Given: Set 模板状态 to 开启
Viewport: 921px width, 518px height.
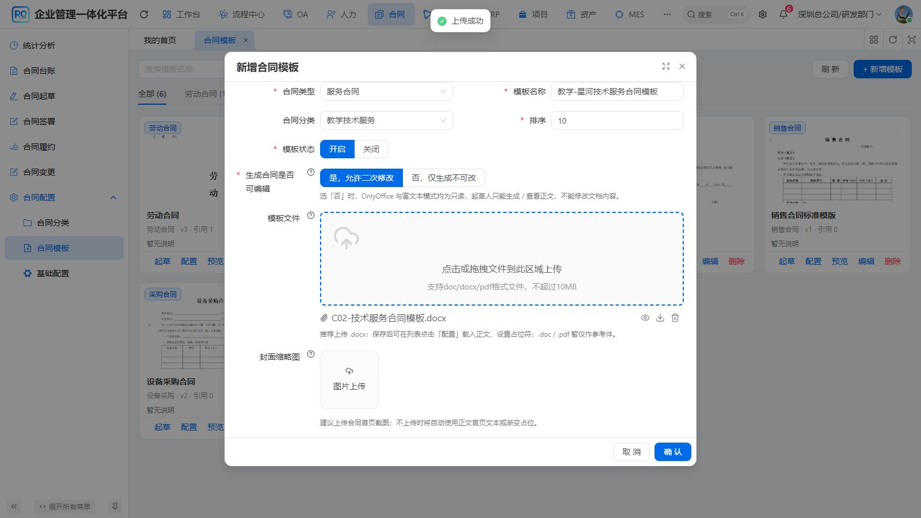Looking at the screenshot, I should [x=337, y=149].
